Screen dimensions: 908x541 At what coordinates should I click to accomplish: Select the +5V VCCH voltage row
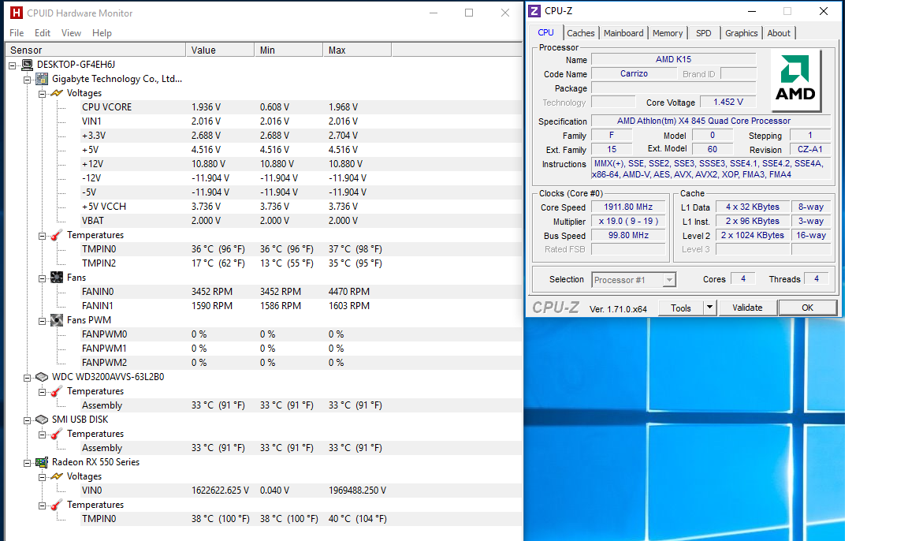point(301,206)
